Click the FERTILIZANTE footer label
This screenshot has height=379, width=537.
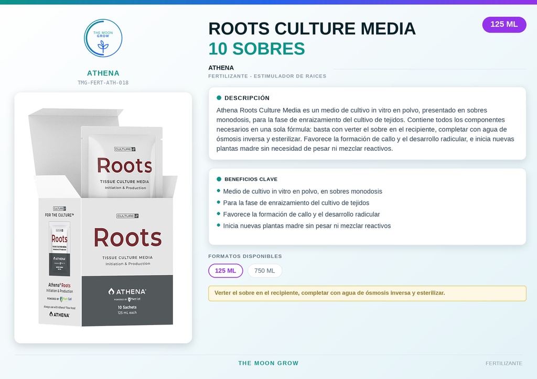point(504,363)
